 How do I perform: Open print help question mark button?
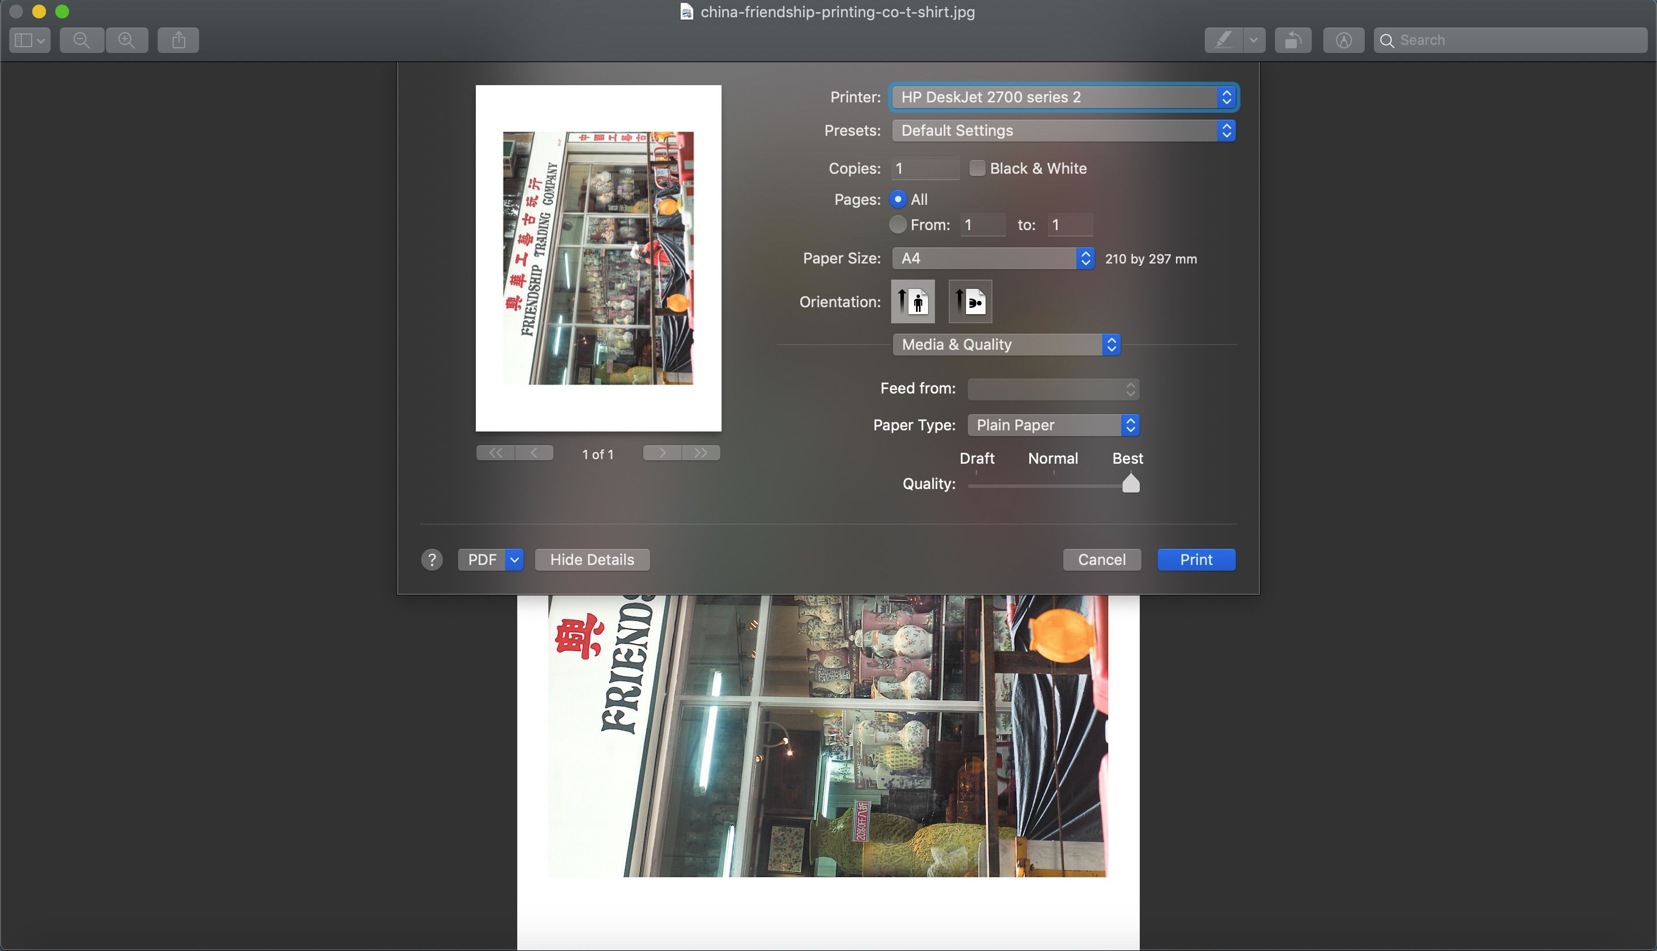pyautogui.click(x=432, y=560)
